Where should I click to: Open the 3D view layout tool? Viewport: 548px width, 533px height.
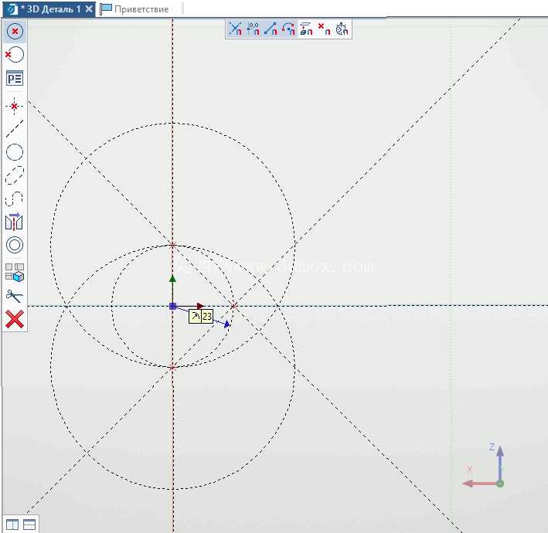15,272
